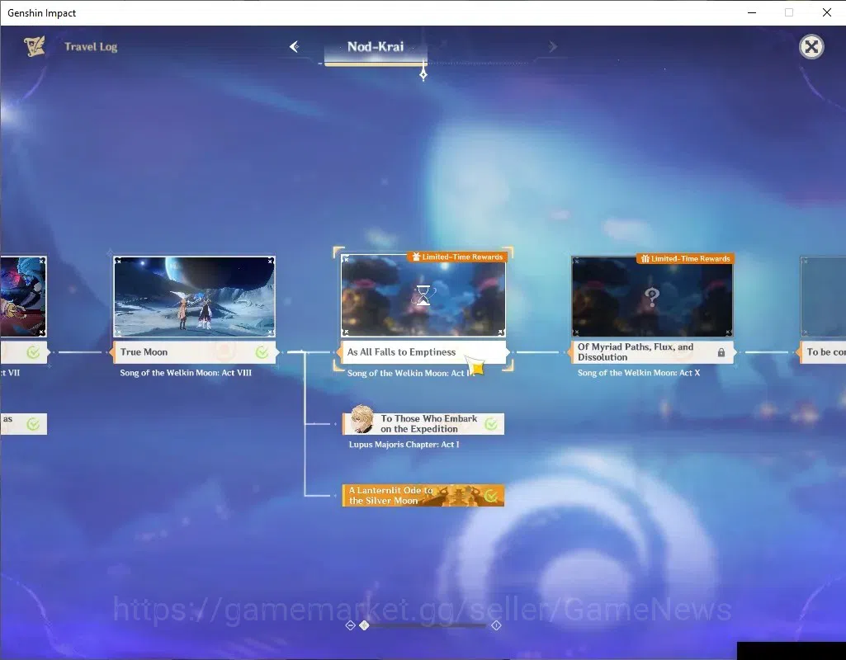Close the Genshin Impact window

pyautogui.click(x=826, y=12)
